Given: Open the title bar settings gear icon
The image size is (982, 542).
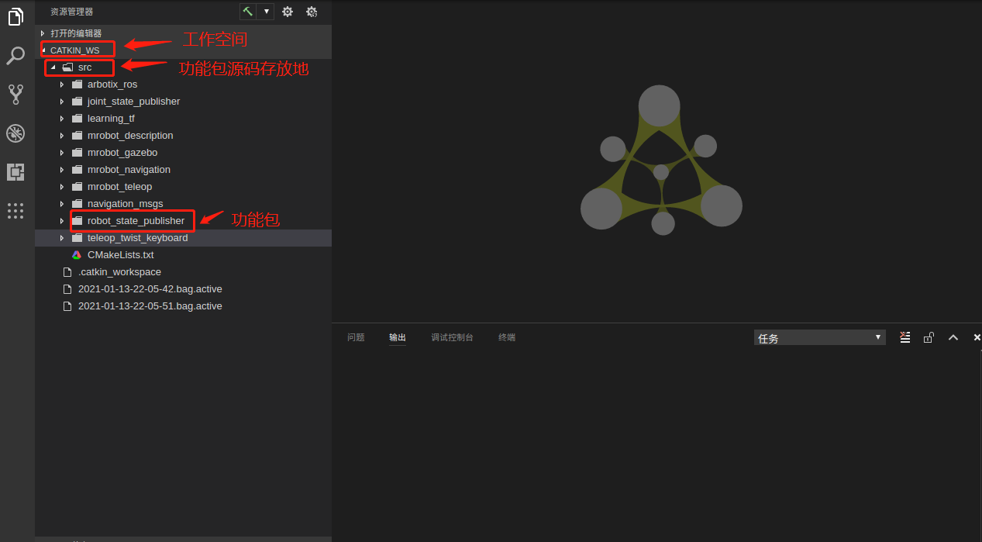Looking at the screenshot, I should tap(287, 11).
